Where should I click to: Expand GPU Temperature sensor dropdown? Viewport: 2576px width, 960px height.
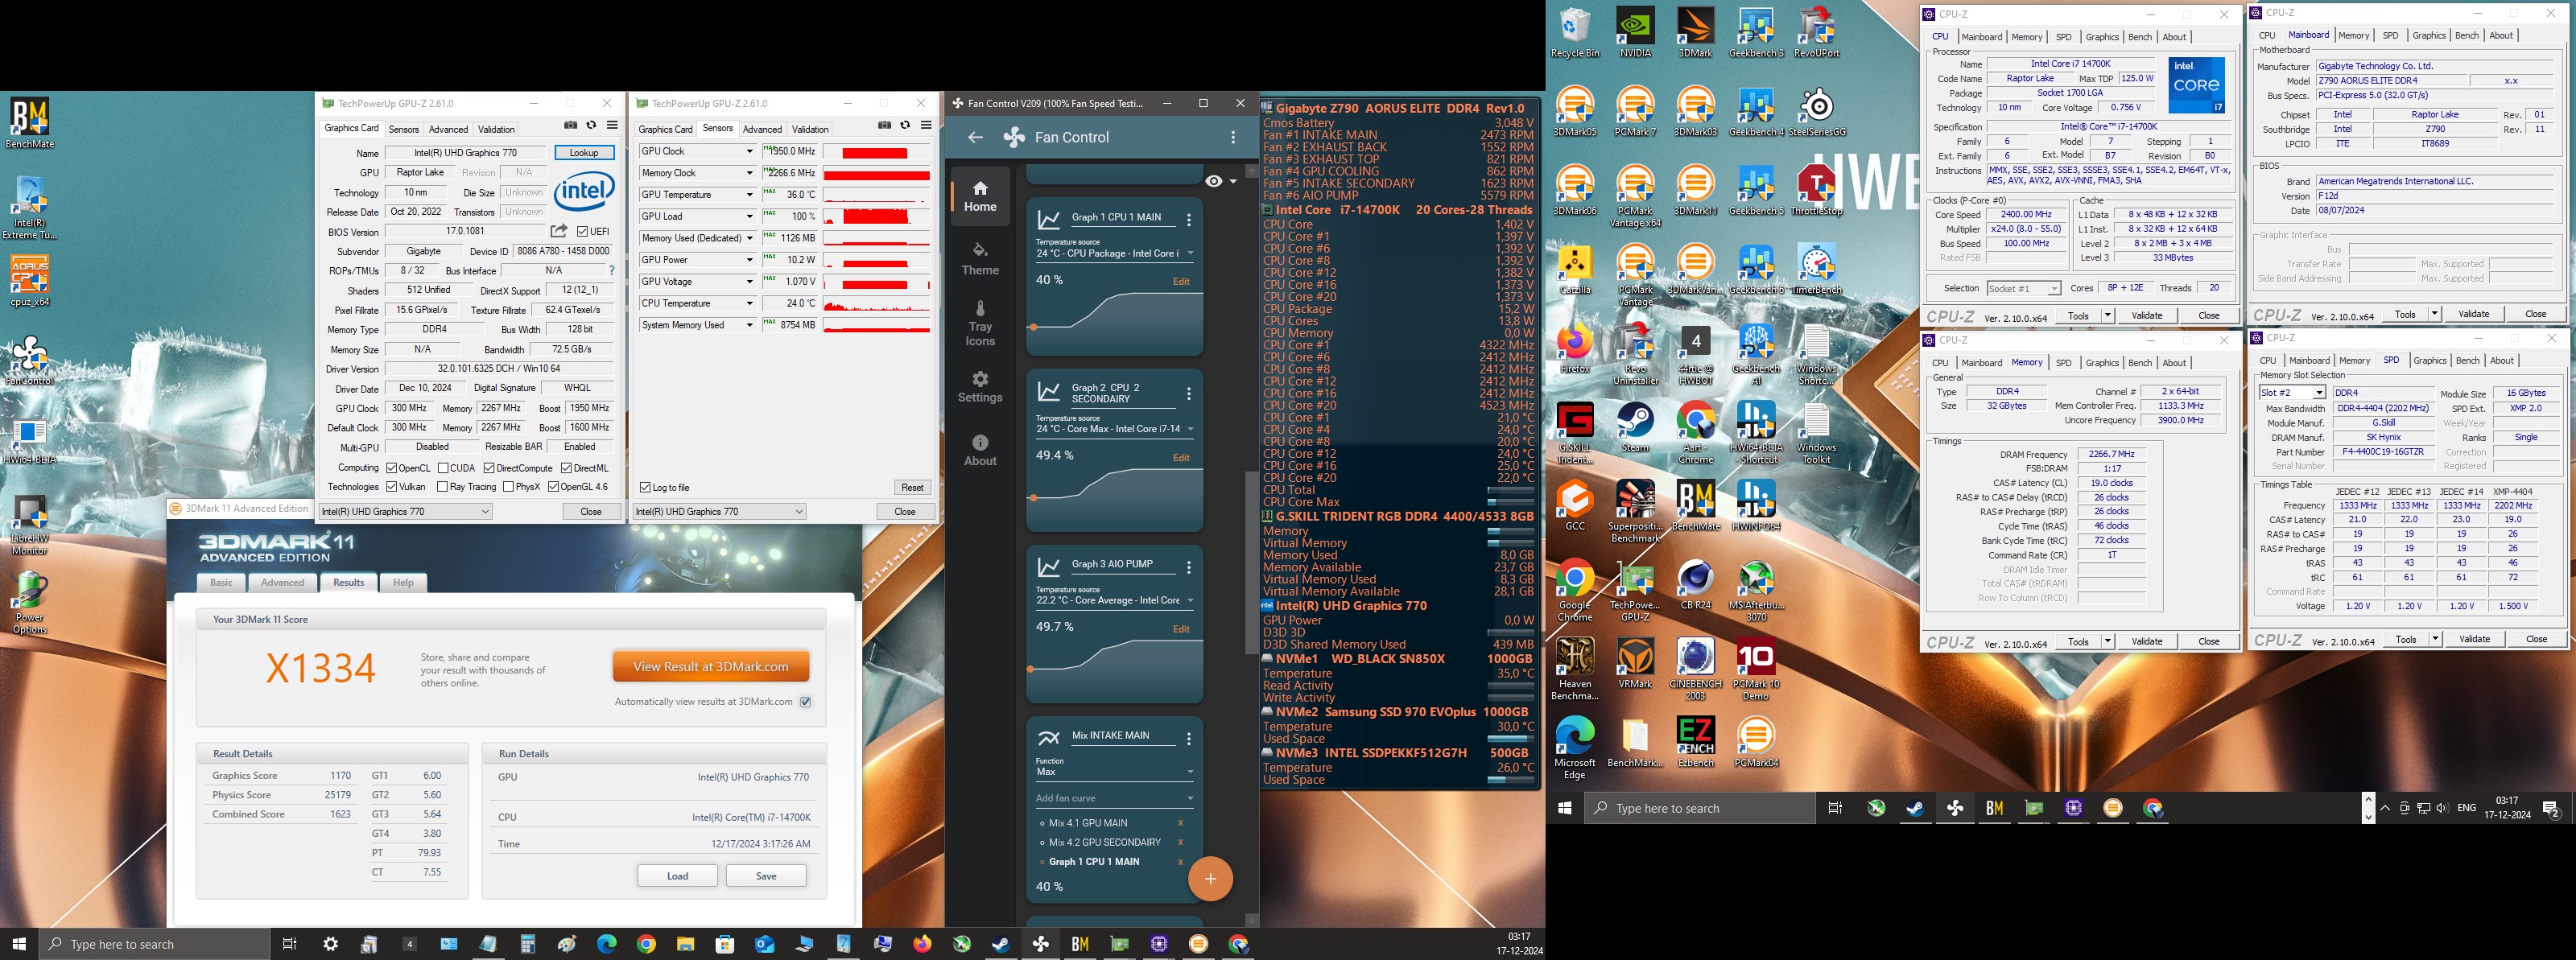749,195
